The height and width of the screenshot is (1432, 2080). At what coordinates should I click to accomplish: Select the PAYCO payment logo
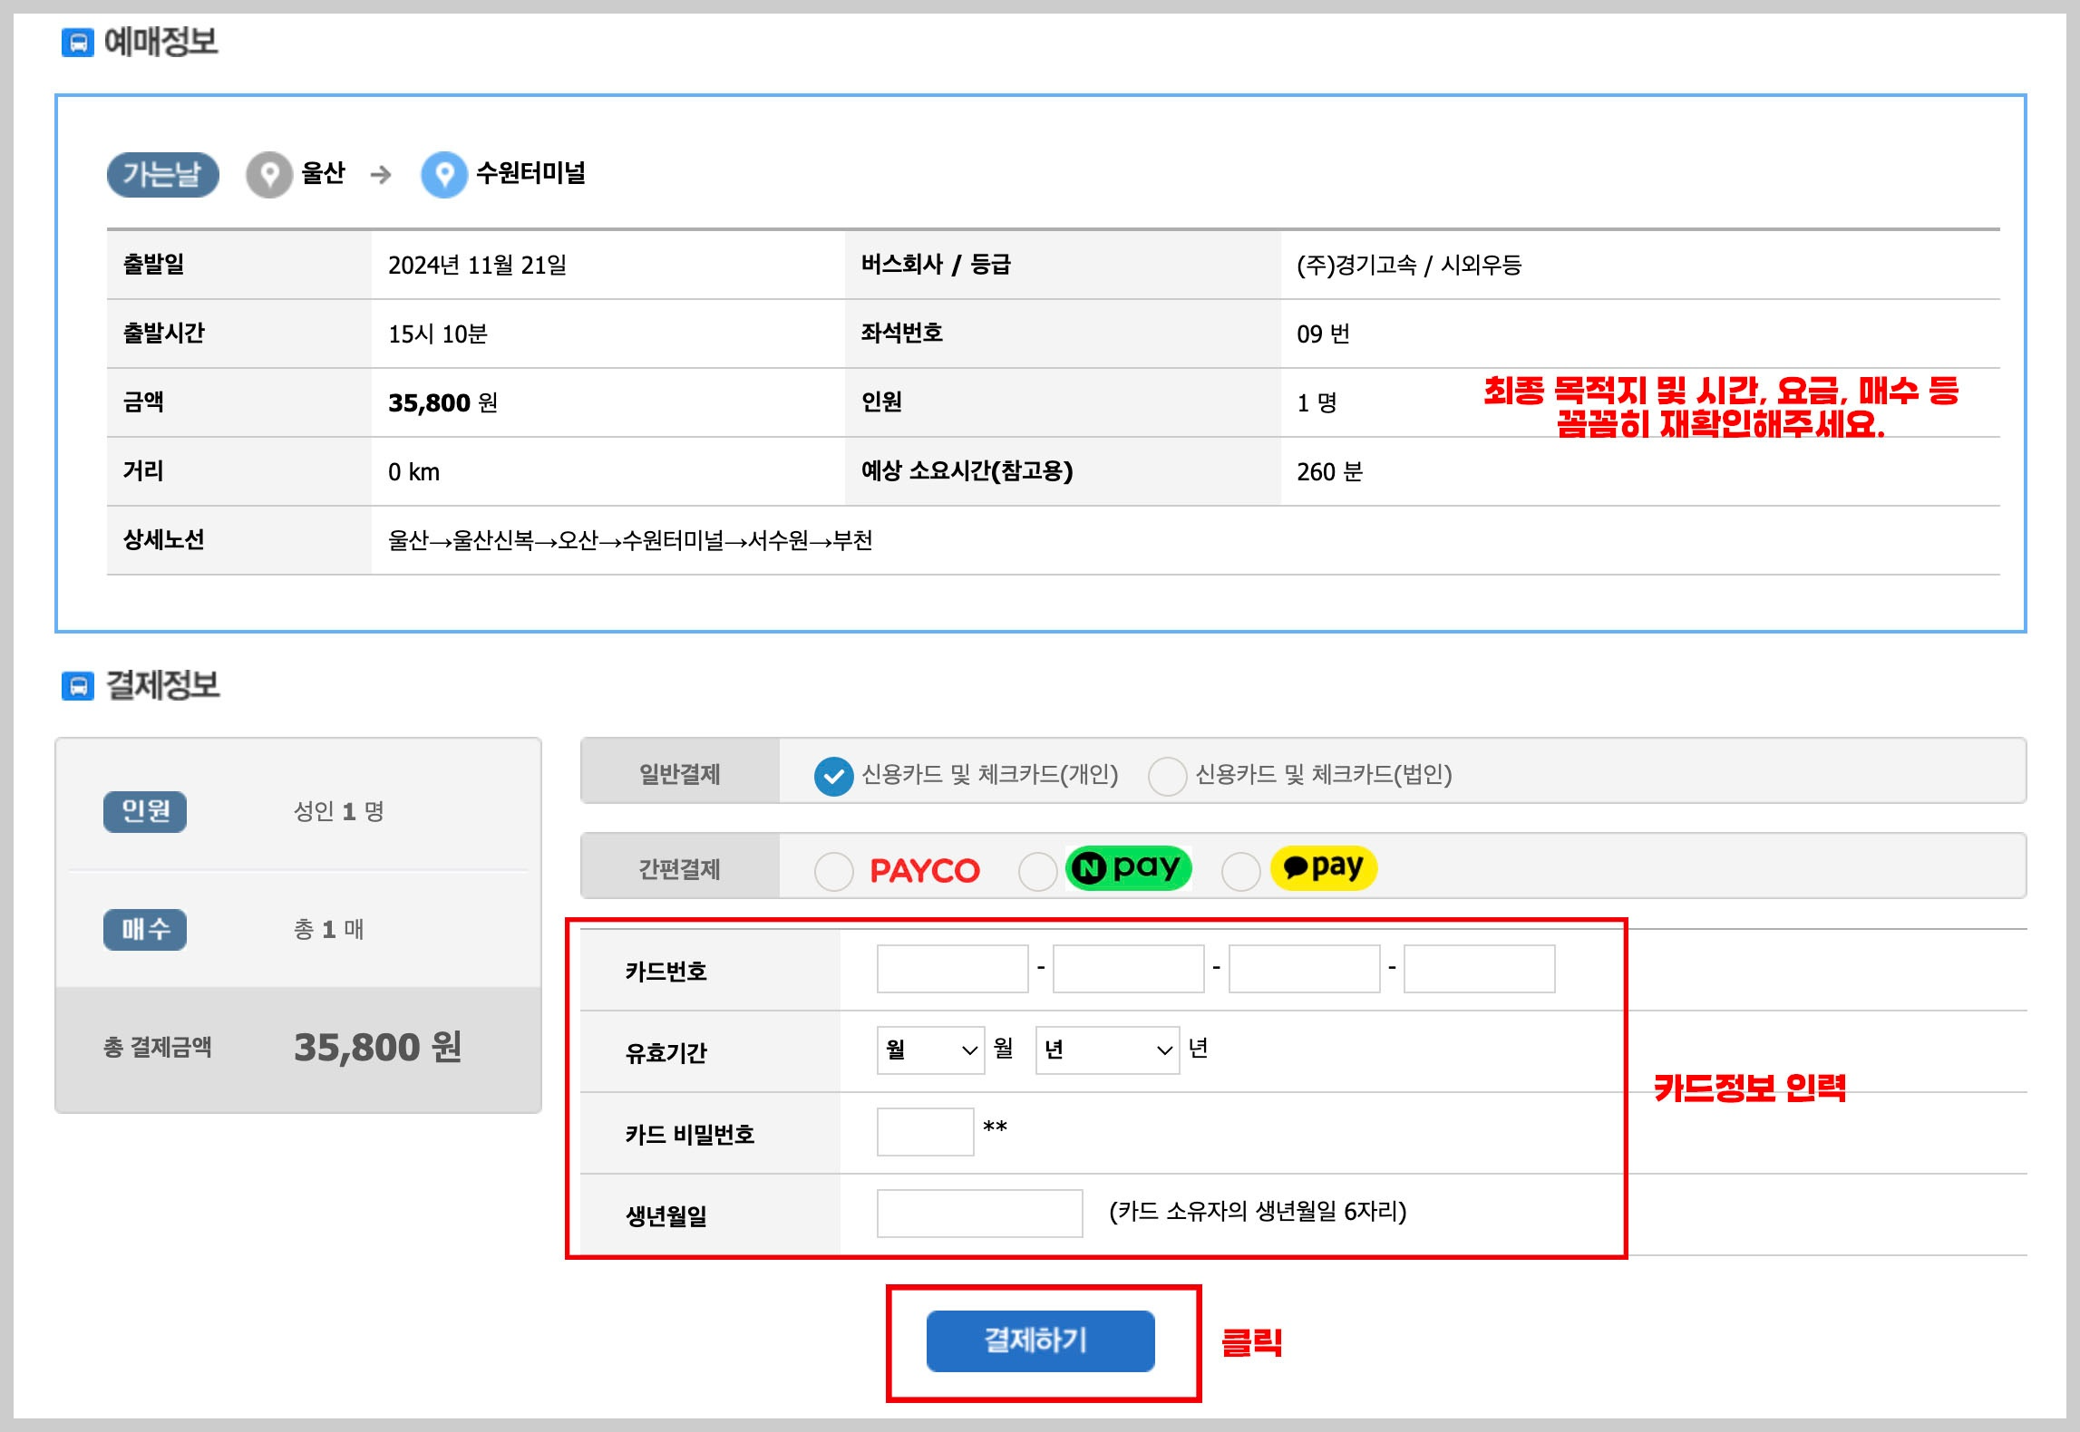click(925, 867)
